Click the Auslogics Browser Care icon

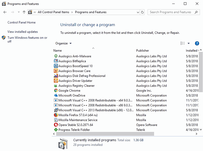[x=56, y=71]
